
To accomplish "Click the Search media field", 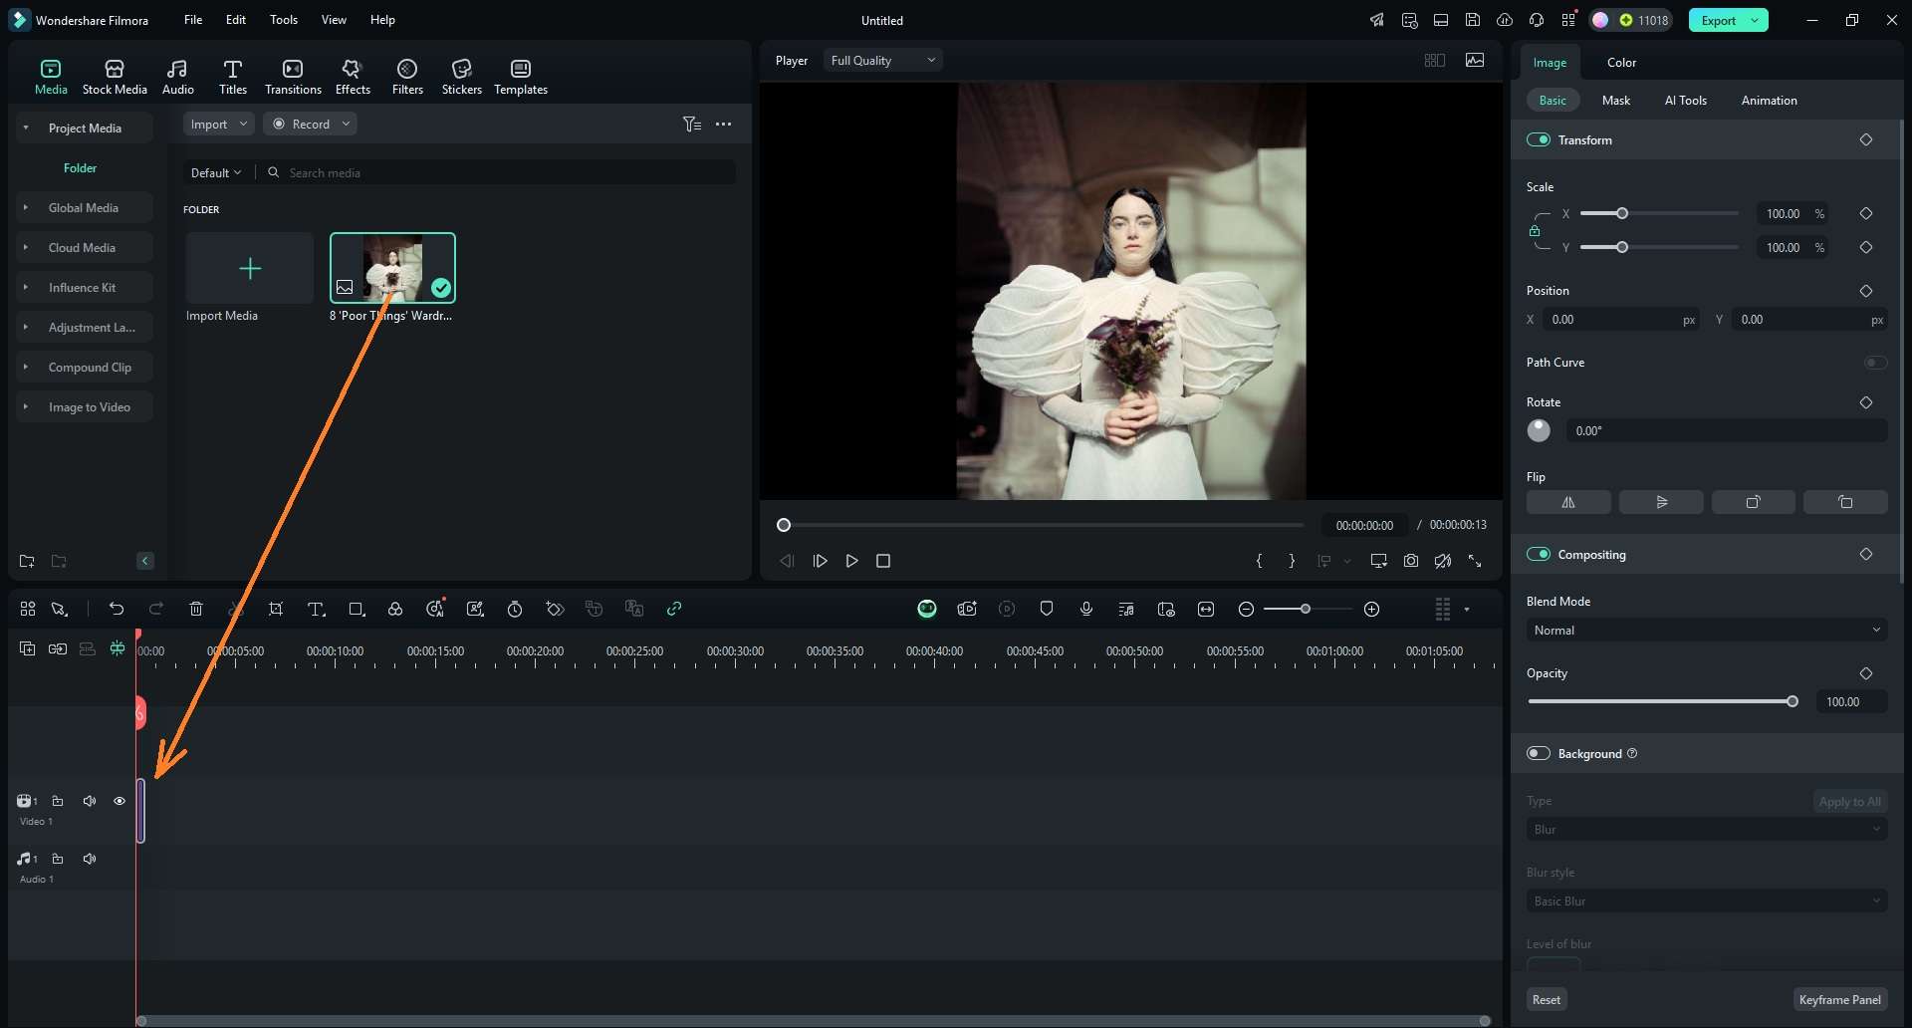I will tap(498, 173).
